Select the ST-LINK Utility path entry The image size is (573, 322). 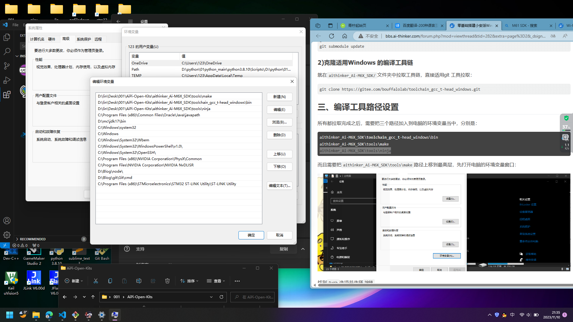[179, 184]
